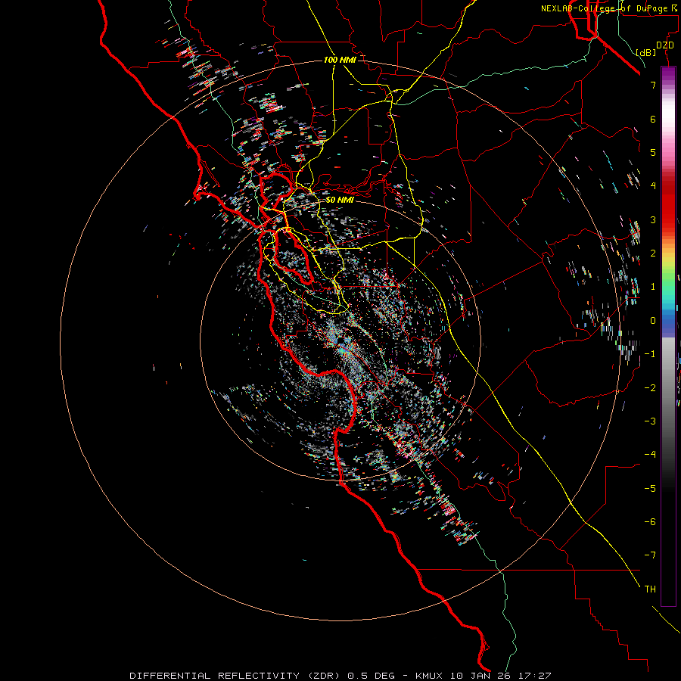Click the "KMUX" station identifier

(431, 676)
